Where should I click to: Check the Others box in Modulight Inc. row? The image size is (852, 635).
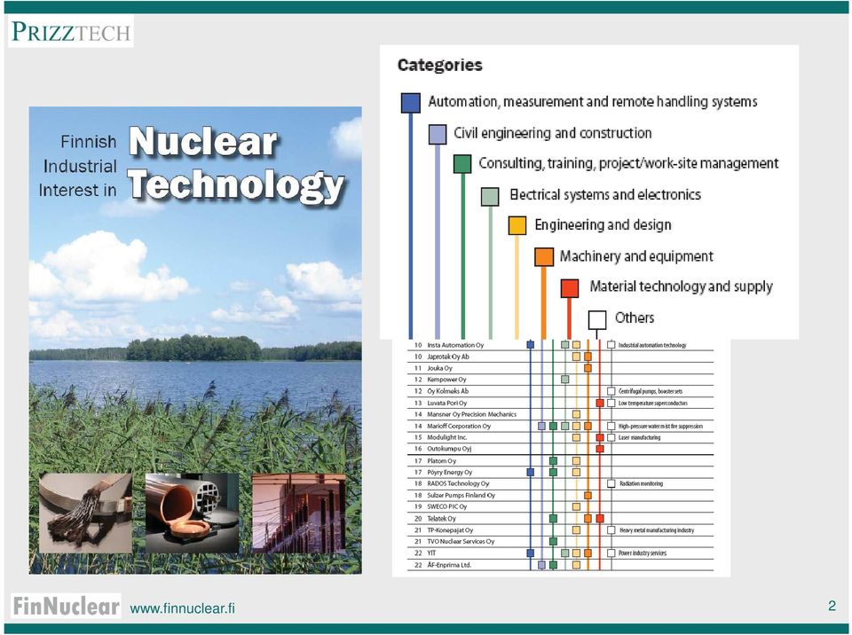click(611, 437)
